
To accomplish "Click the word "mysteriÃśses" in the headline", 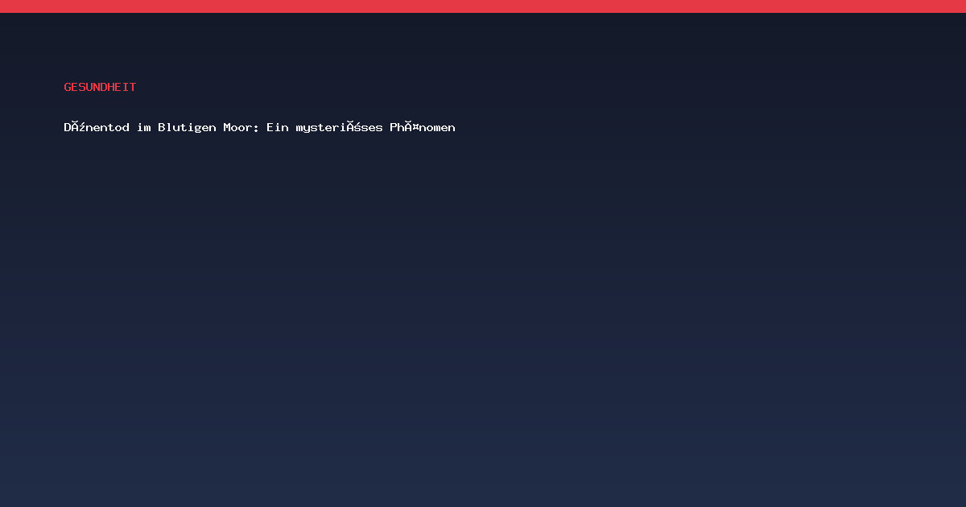I will click(339, 127).
